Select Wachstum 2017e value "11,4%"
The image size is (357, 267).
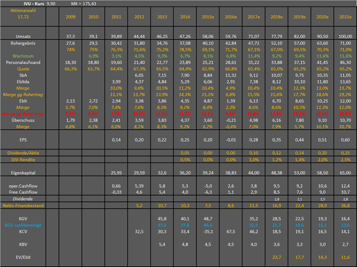pyautogui.click(x=254, y=56)
